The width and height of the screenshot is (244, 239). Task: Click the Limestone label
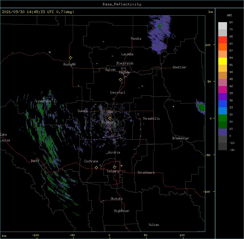pos(43,101)
